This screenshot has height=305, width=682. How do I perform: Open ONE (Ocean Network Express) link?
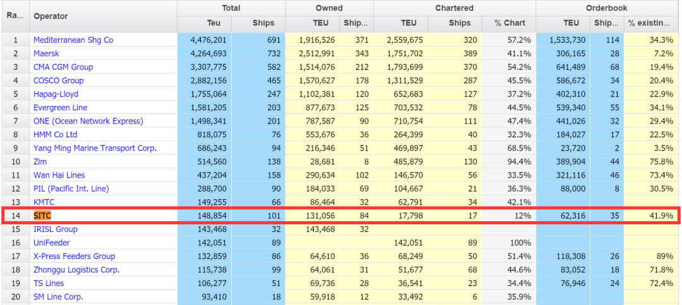tap(88, 121)
